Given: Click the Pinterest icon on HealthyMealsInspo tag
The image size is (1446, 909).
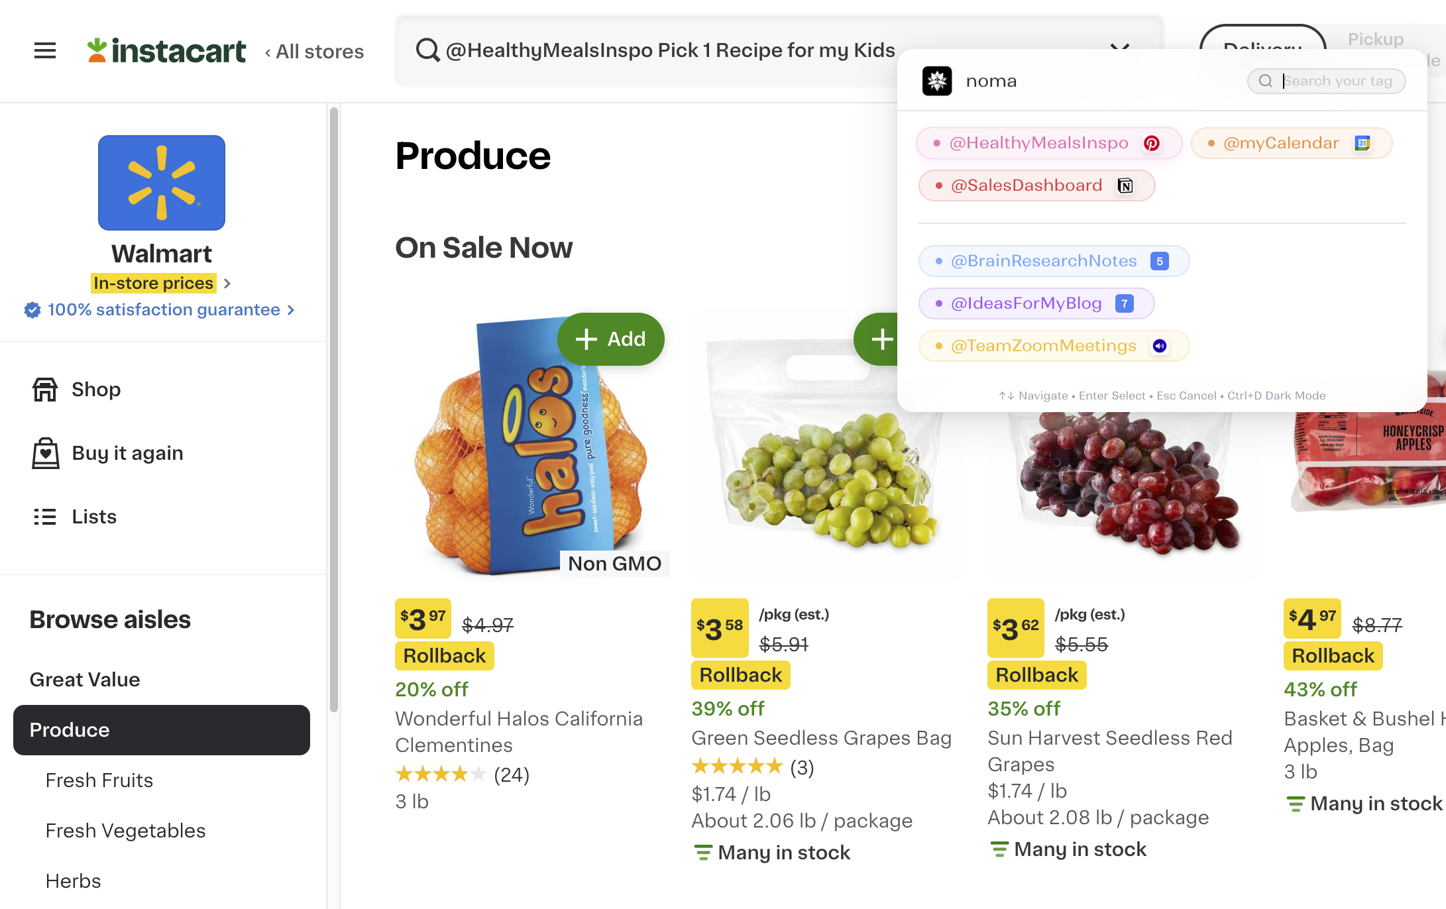Looking at the screenshot, I should [x=1152, y=143].
